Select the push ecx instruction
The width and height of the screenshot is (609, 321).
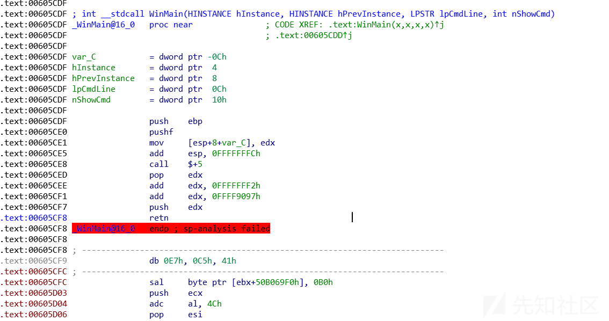pos(176,293)
